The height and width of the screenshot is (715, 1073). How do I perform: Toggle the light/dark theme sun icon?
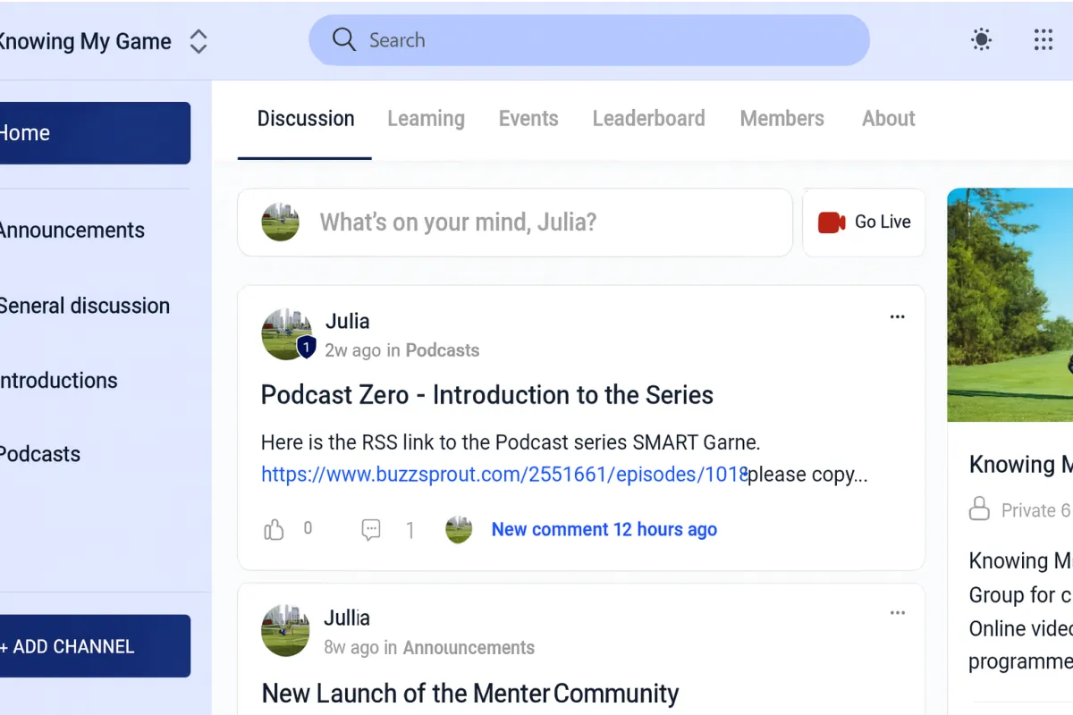point(982,39)
